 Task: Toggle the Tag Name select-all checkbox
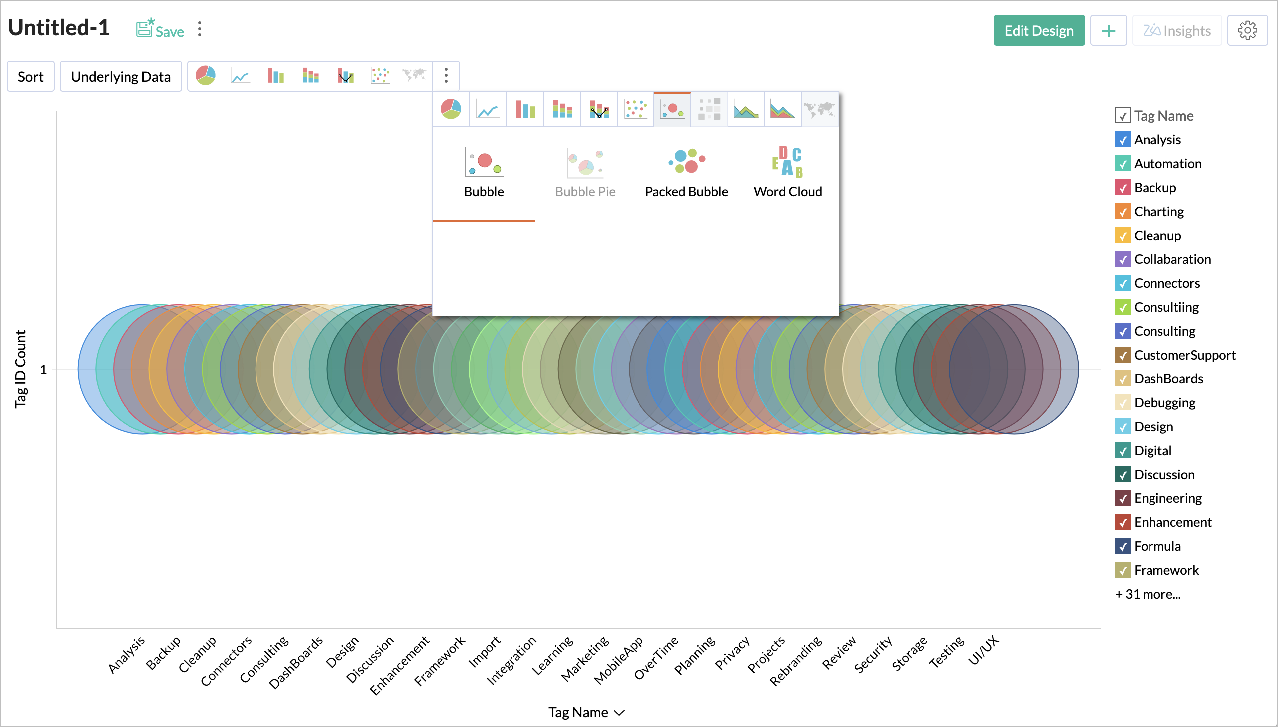[1122, 116]
